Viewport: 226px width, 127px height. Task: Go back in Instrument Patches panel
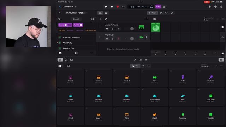pos(60,13)
